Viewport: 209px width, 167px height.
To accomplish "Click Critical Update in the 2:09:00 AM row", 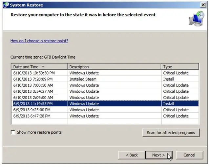I will point(176,97).
